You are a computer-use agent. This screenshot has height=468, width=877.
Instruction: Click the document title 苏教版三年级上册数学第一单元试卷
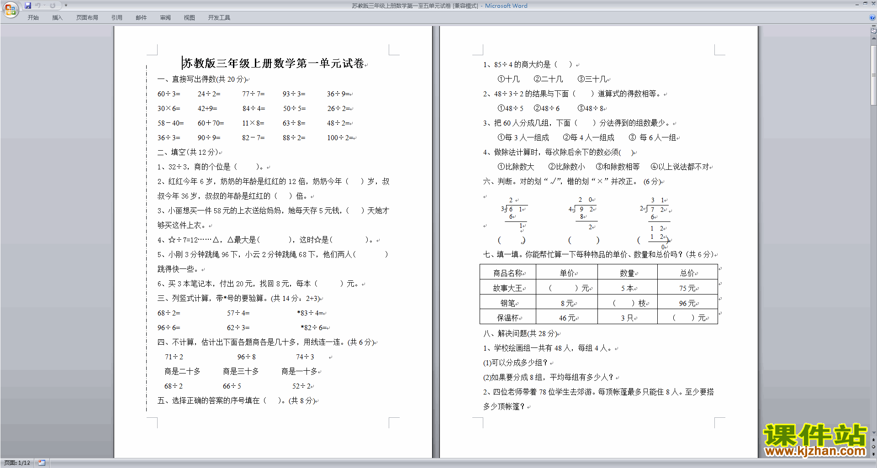click(x=273, y=63)
